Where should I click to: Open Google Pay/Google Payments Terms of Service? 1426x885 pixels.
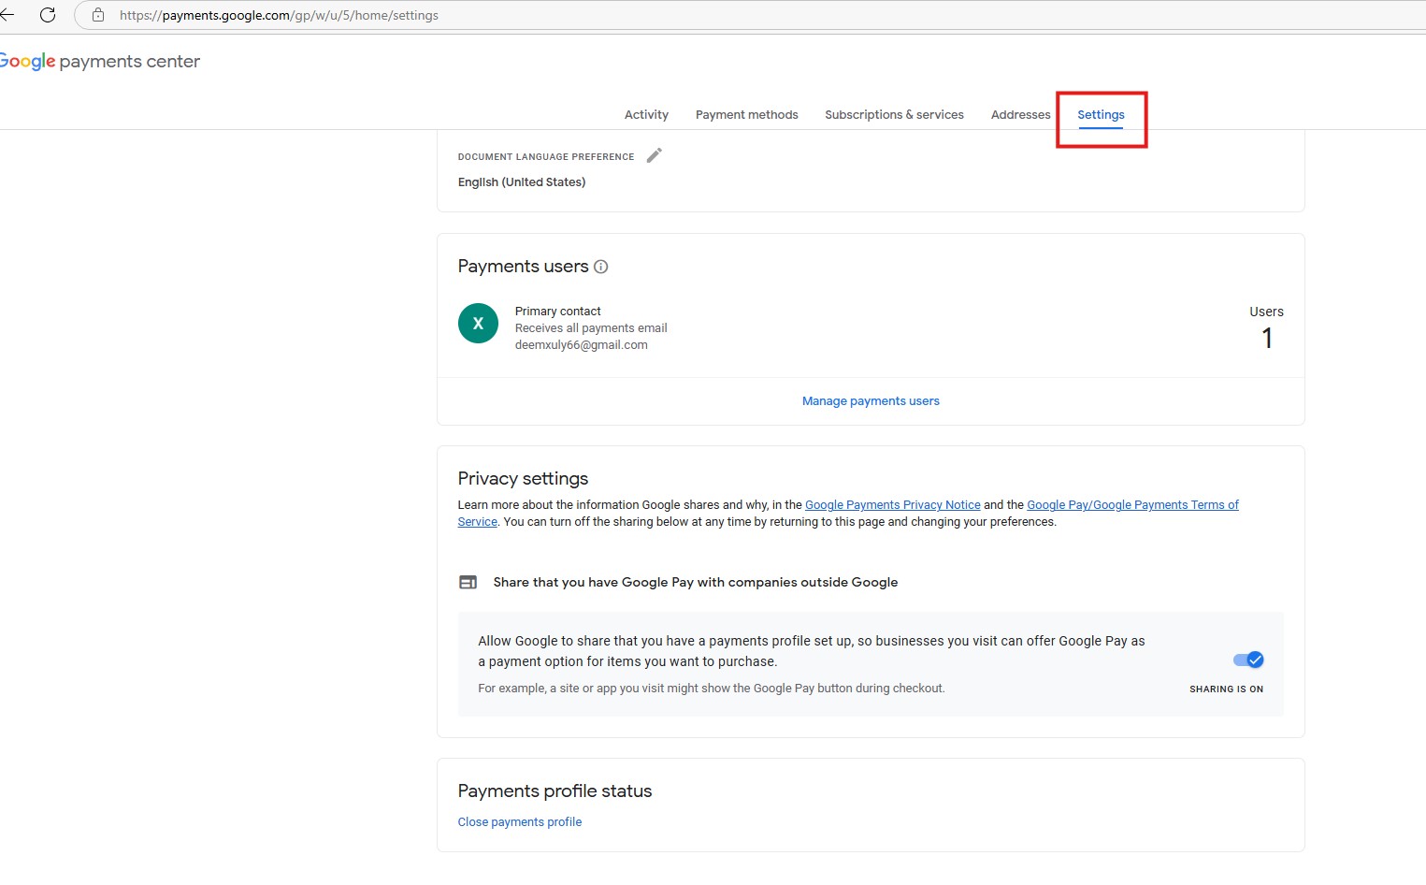[x=1132, y=505]
